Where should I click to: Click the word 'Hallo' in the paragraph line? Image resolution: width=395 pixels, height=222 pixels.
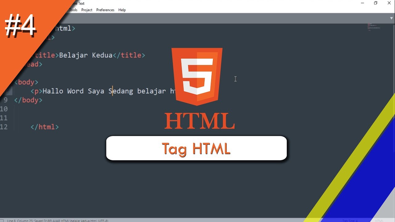[53, 91]
